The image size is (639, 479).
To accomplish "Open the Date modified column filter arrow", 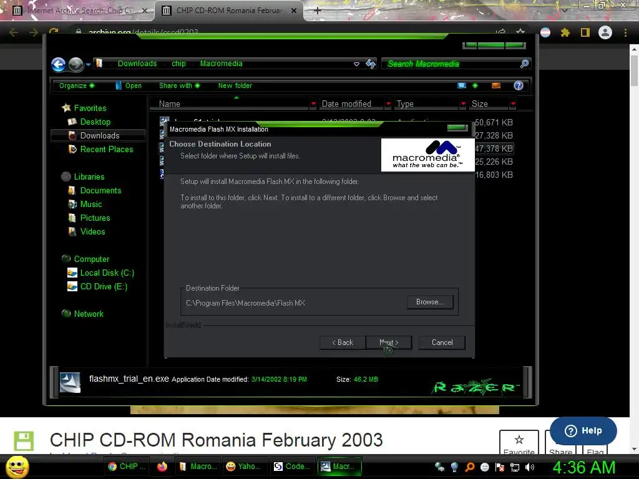I will coord(388,104).
